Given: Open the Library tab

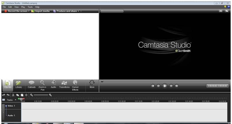Looking at the screenshot, I should (x=19, y=85).
